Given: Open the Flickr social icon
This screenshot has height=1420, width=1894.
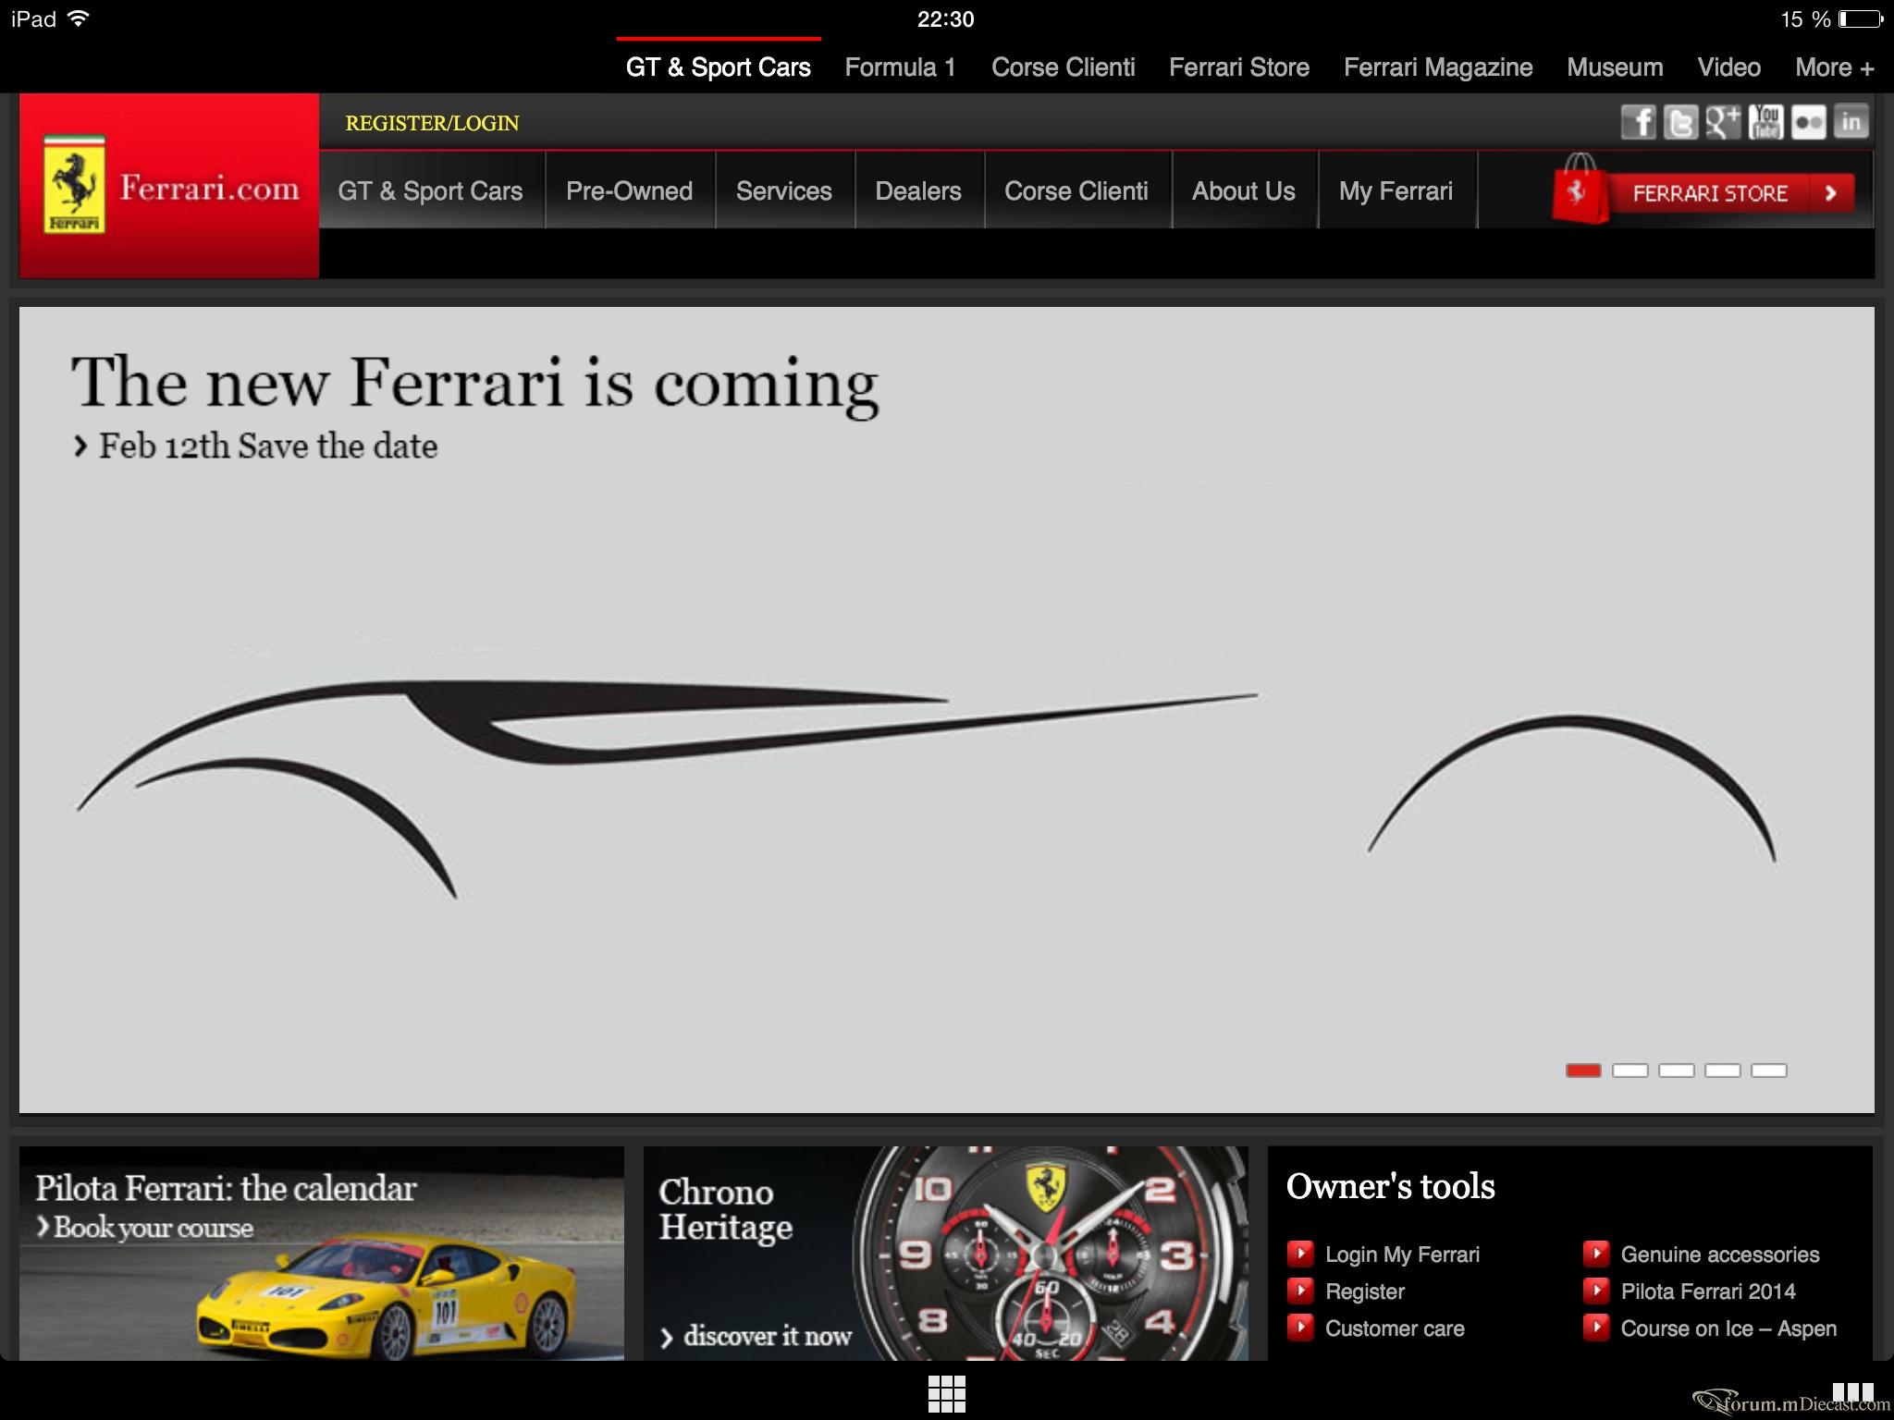Looking at the screenshot, I should coord(1808,122).
